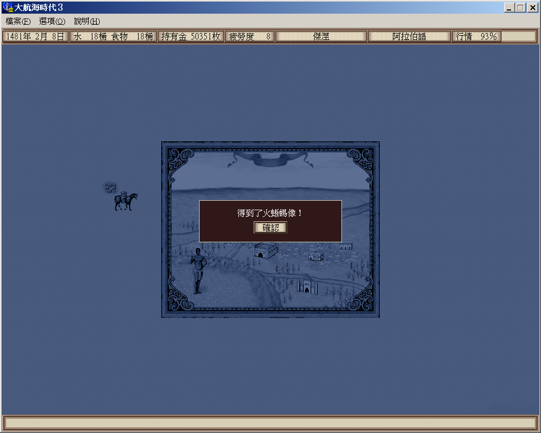Click the date field 1481年 2月 8日
The image size is (541, 433).
[x=35, y=37]
